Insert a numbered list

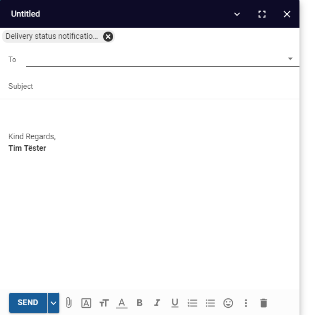[x=192, y=303]
